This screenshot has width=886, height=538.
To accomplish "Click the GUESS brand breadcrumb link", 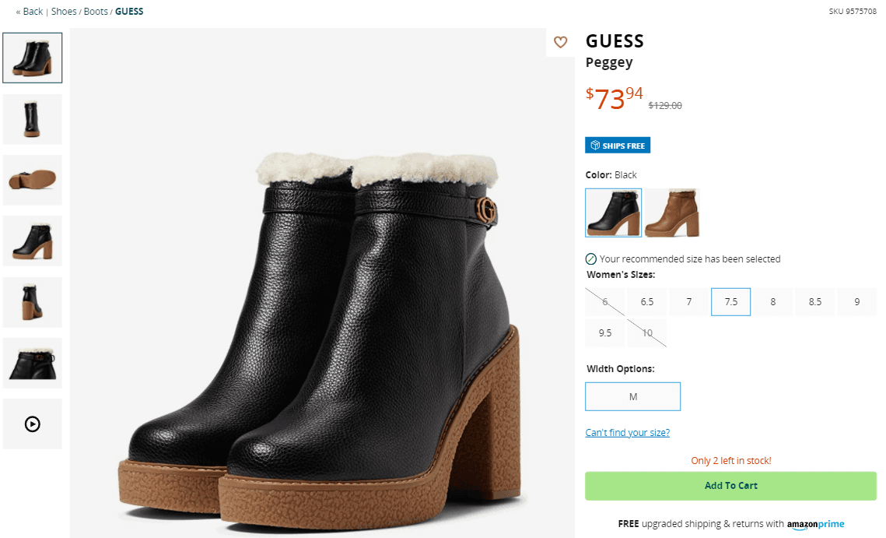I will [x=129, y=11].
